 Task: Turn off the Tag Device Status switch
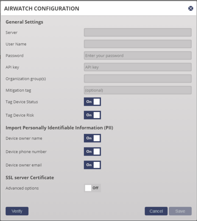(x=92, y=102)
